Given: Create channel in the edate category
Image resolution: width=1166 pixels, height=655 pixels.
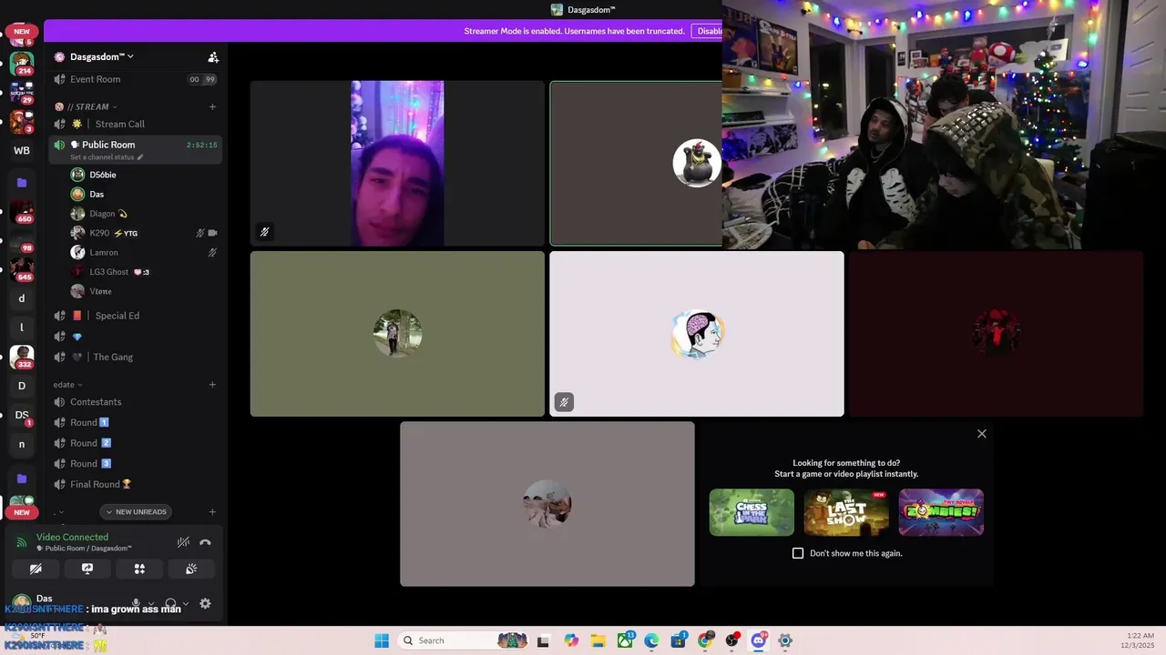Looking at the screenshot, I should 212,384.
